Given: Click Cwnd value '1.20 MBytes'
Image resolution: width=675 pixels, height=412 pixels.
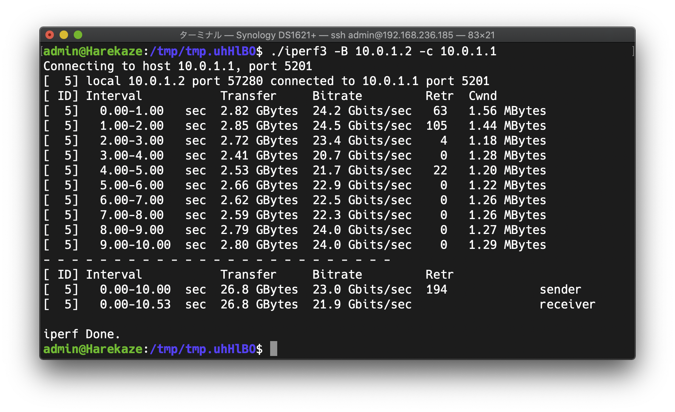Looking at the screenshot, I should click(507, 171).
